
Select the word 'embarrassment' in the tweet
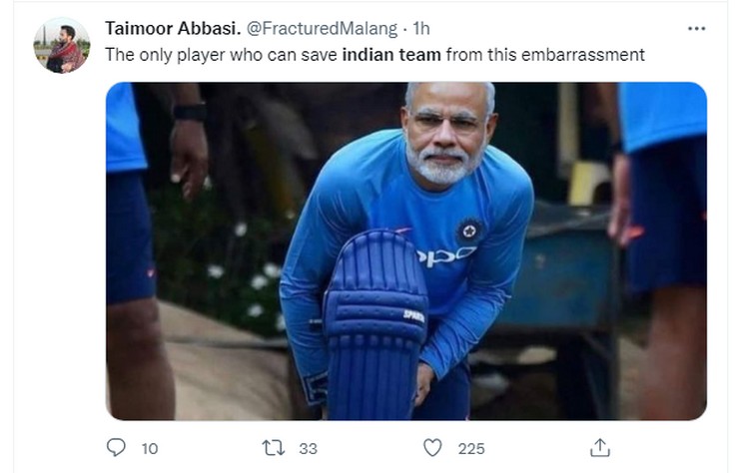pos(582,55)
